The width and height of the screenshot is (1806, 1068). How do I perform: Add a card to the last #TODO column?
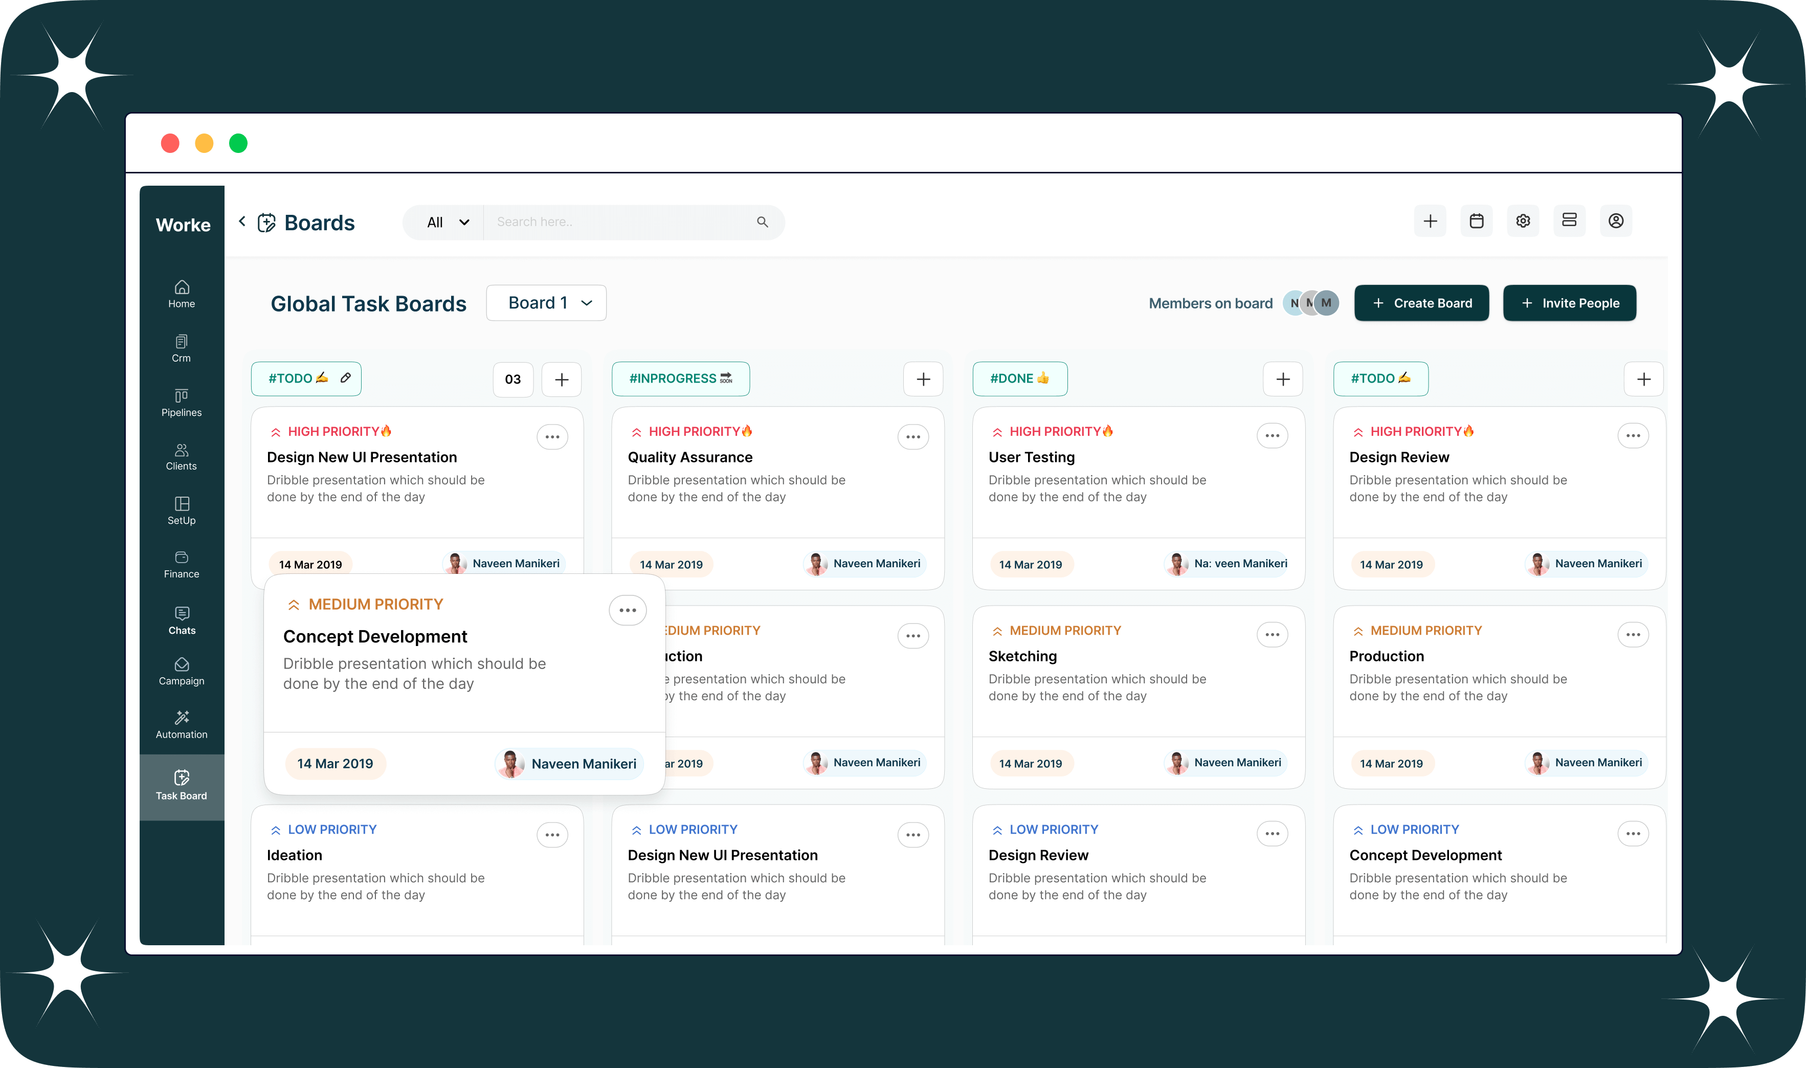point(1644,379)
